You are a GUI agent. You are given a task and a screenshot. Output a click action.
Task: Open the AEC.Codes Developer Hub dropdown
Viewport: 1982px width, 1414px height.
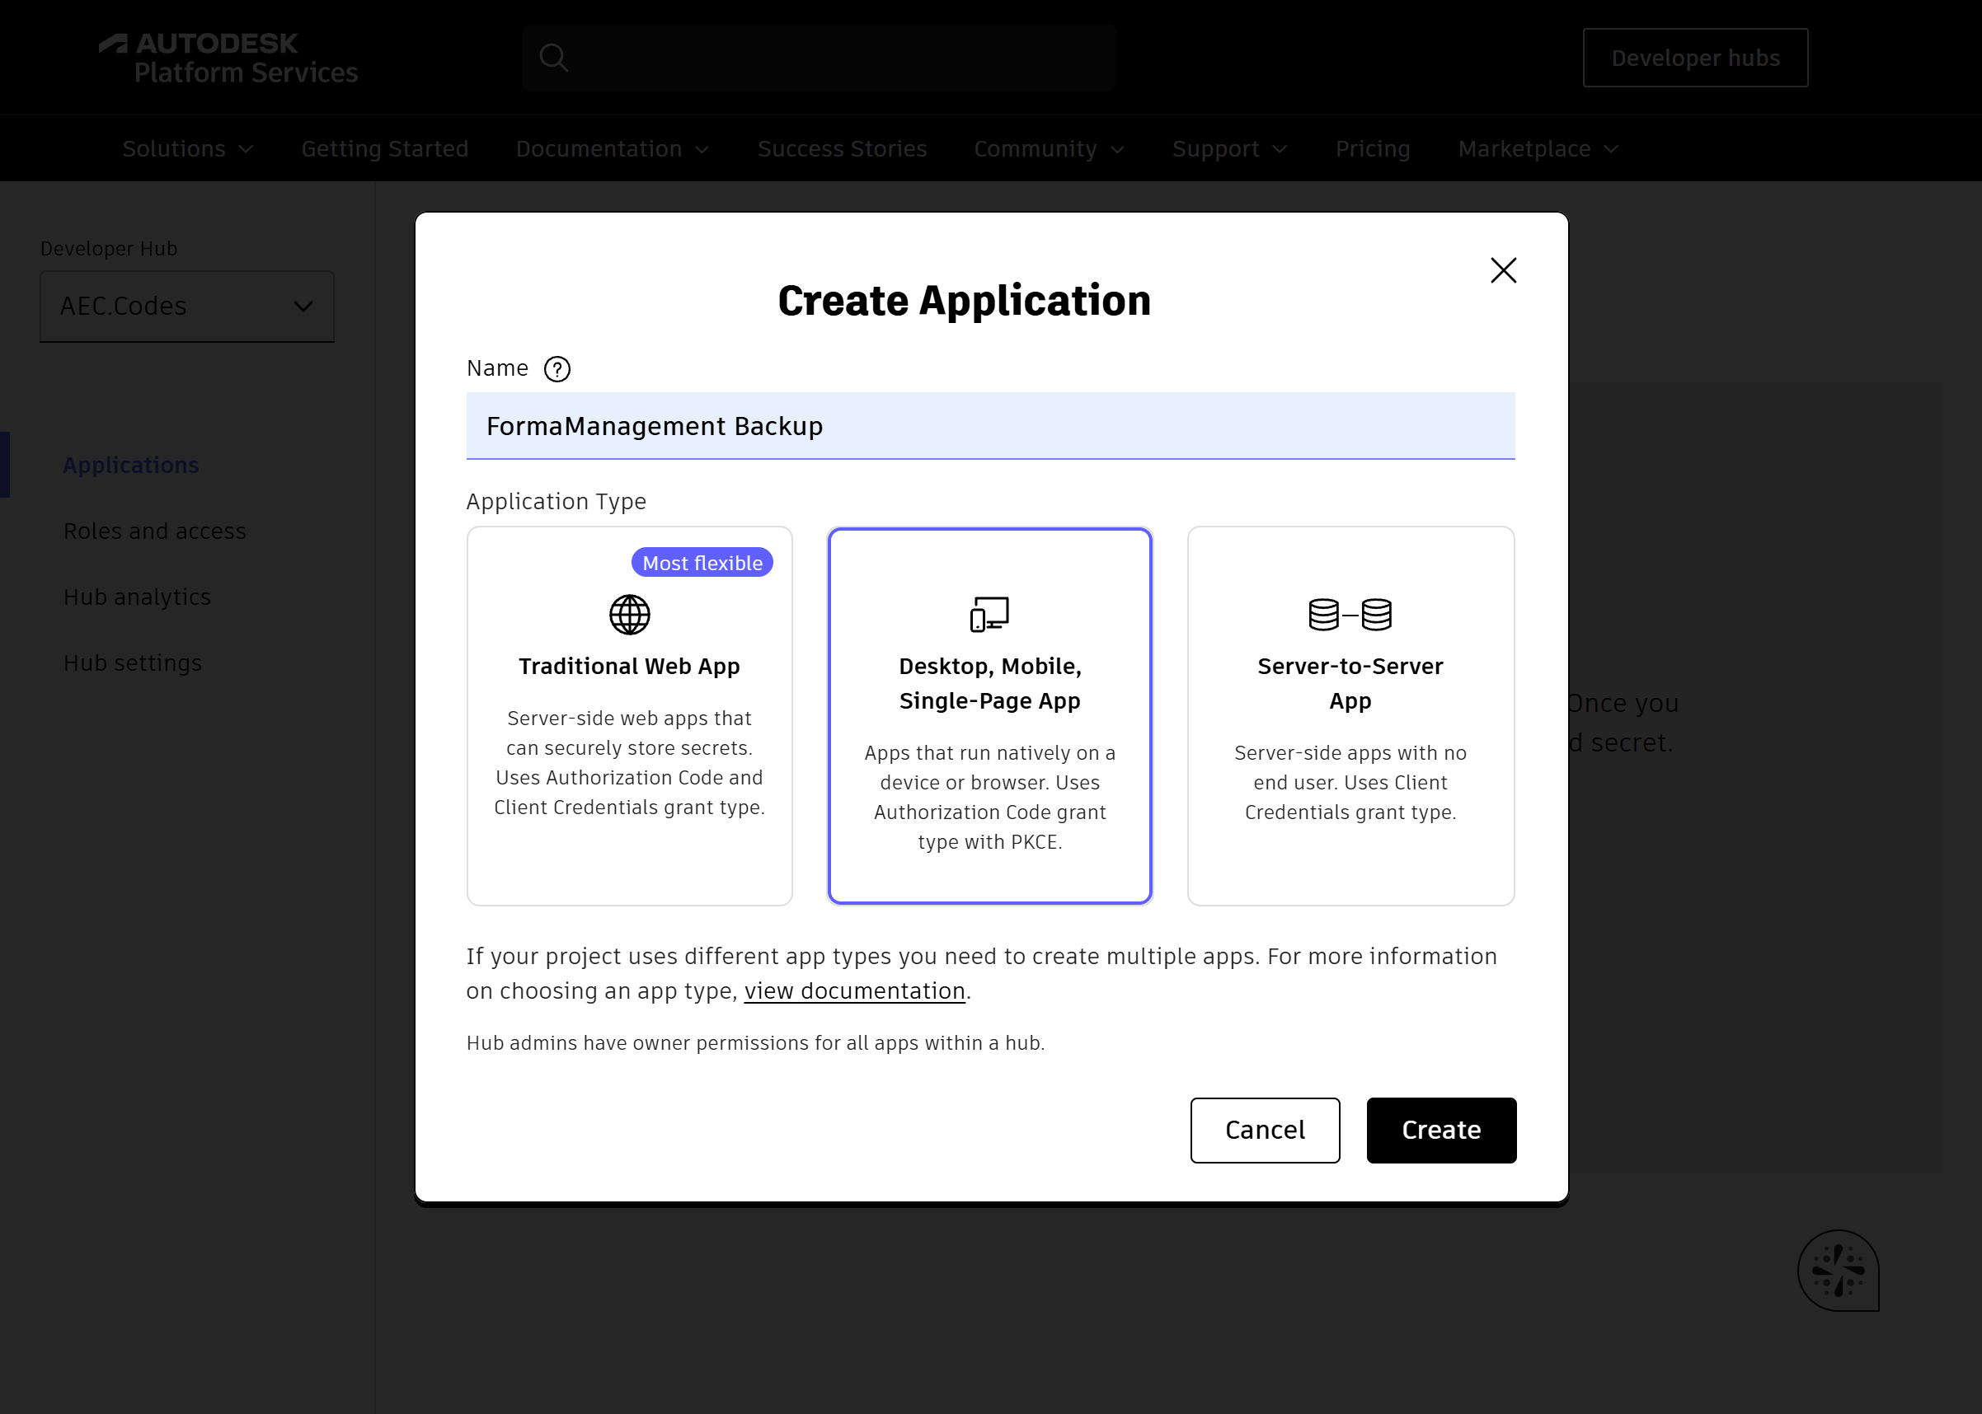tap(186, 307)
